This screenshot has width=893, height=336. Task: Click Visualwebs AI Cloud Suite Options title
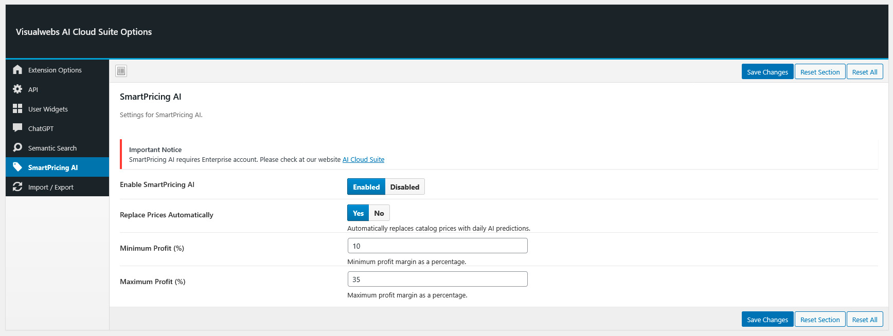pyautogui.click(x=84, y=32)
